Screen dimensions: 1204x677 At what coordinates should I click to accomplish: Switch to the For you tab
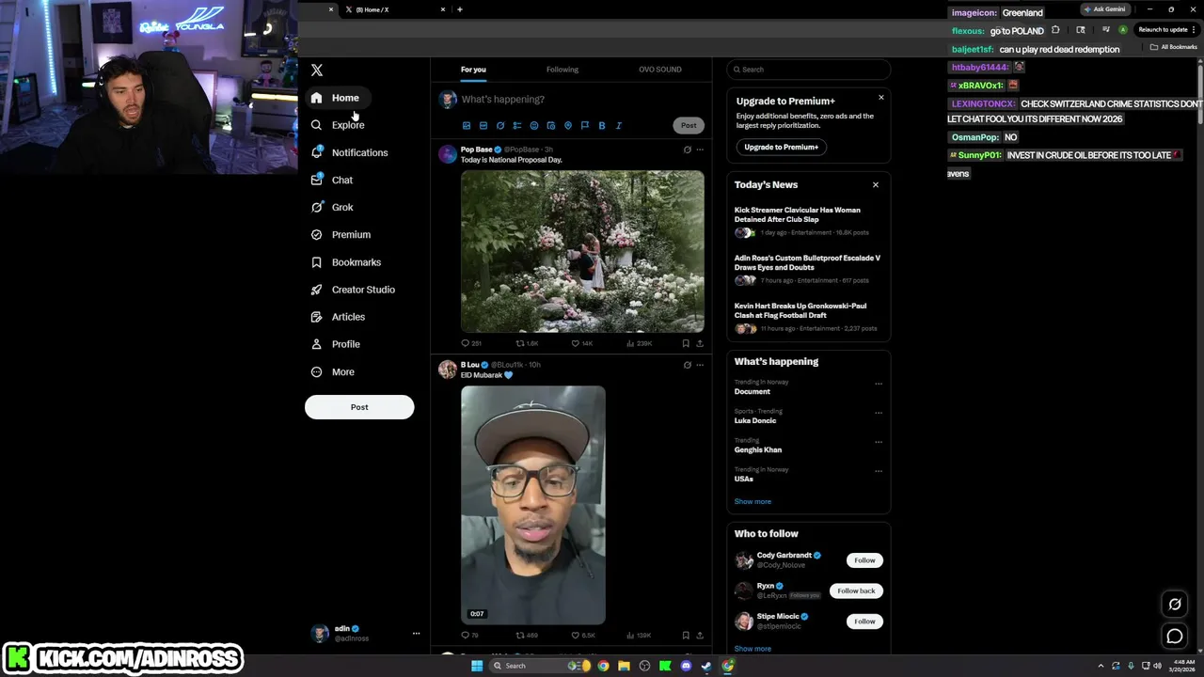[x=473, y=70]
